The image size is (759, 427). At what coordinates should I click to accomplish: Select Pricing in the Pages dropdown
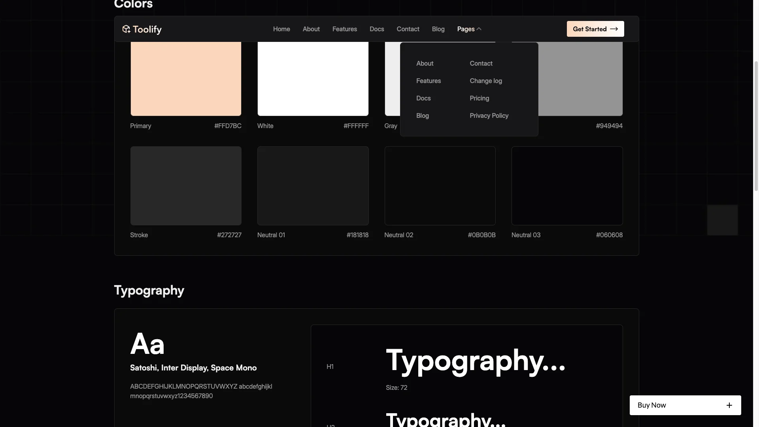(x=480, y=98)
